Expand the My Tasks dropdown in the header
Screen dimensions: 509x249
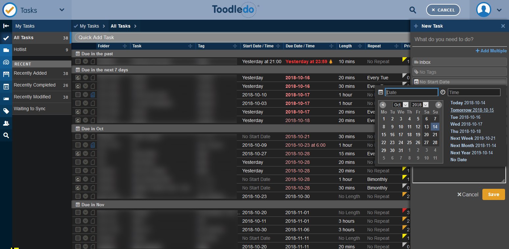(x=61, y=10)
